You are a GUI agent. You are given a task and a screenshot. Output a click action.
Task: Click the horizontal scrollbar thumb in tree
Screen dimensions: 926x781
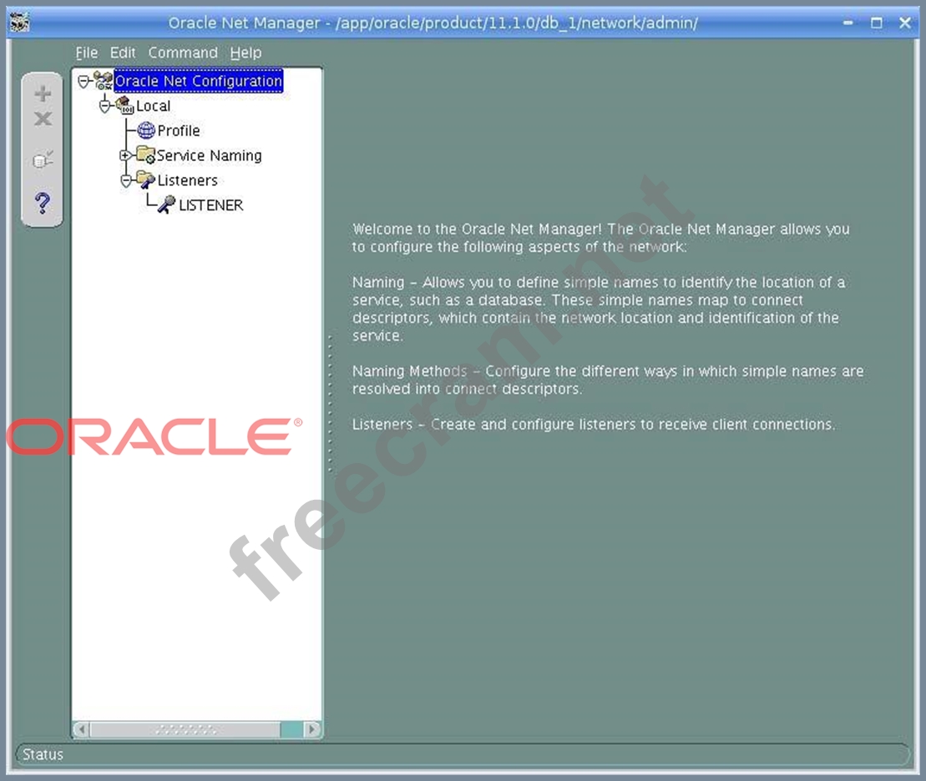(185, 729)
